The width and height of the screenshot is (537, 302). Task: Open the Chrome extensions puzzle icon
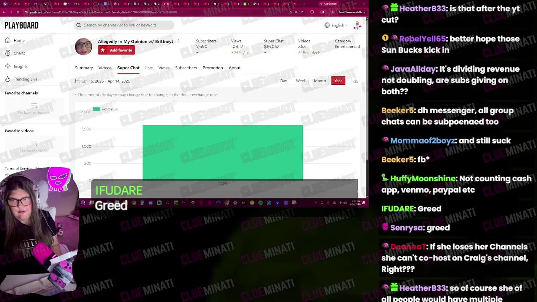pos(312,12)
